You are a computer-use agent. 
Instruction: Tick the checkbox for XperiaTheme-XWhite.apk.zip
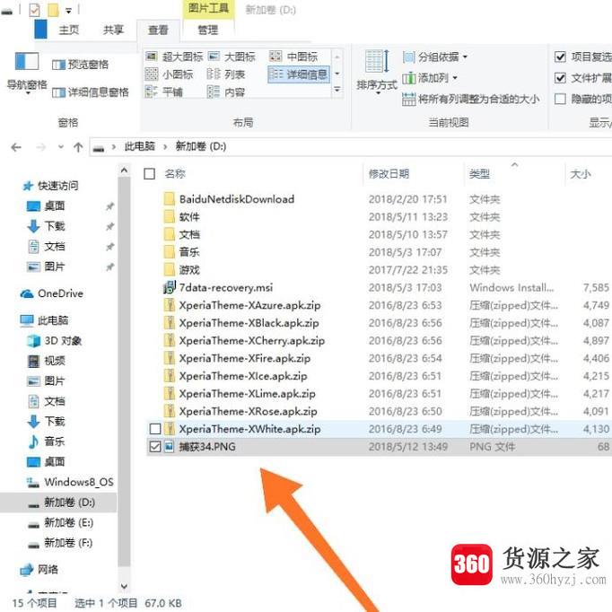[x=155, y=429]
